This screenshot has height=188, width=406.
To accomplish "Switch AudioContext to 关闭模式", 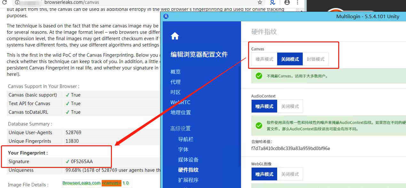I will [x=290, y=106].
